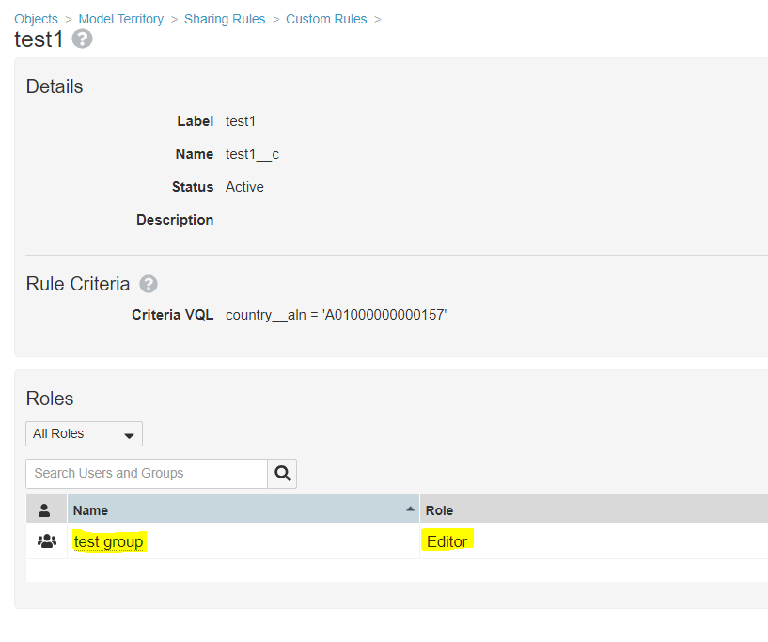Open Model Territory breadcrumb link
The width and height of the screenshot is (768, 642).
coord(120,19)
